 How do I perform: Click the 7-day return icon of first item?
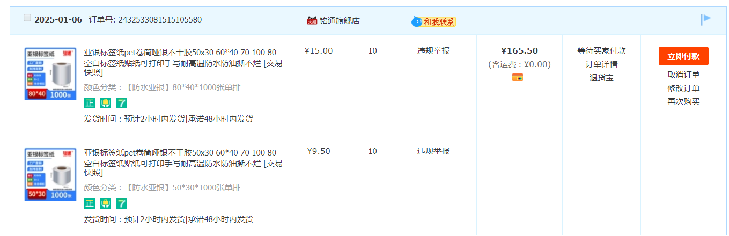pos(122,103)
